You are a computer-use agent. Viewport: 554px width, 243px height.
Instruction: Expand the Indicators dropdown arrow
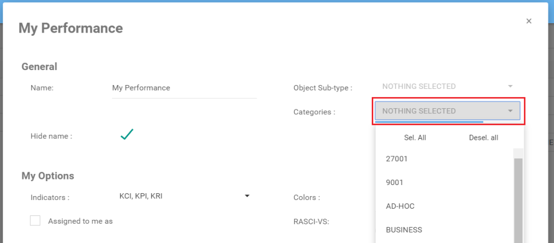pos(247,196)
